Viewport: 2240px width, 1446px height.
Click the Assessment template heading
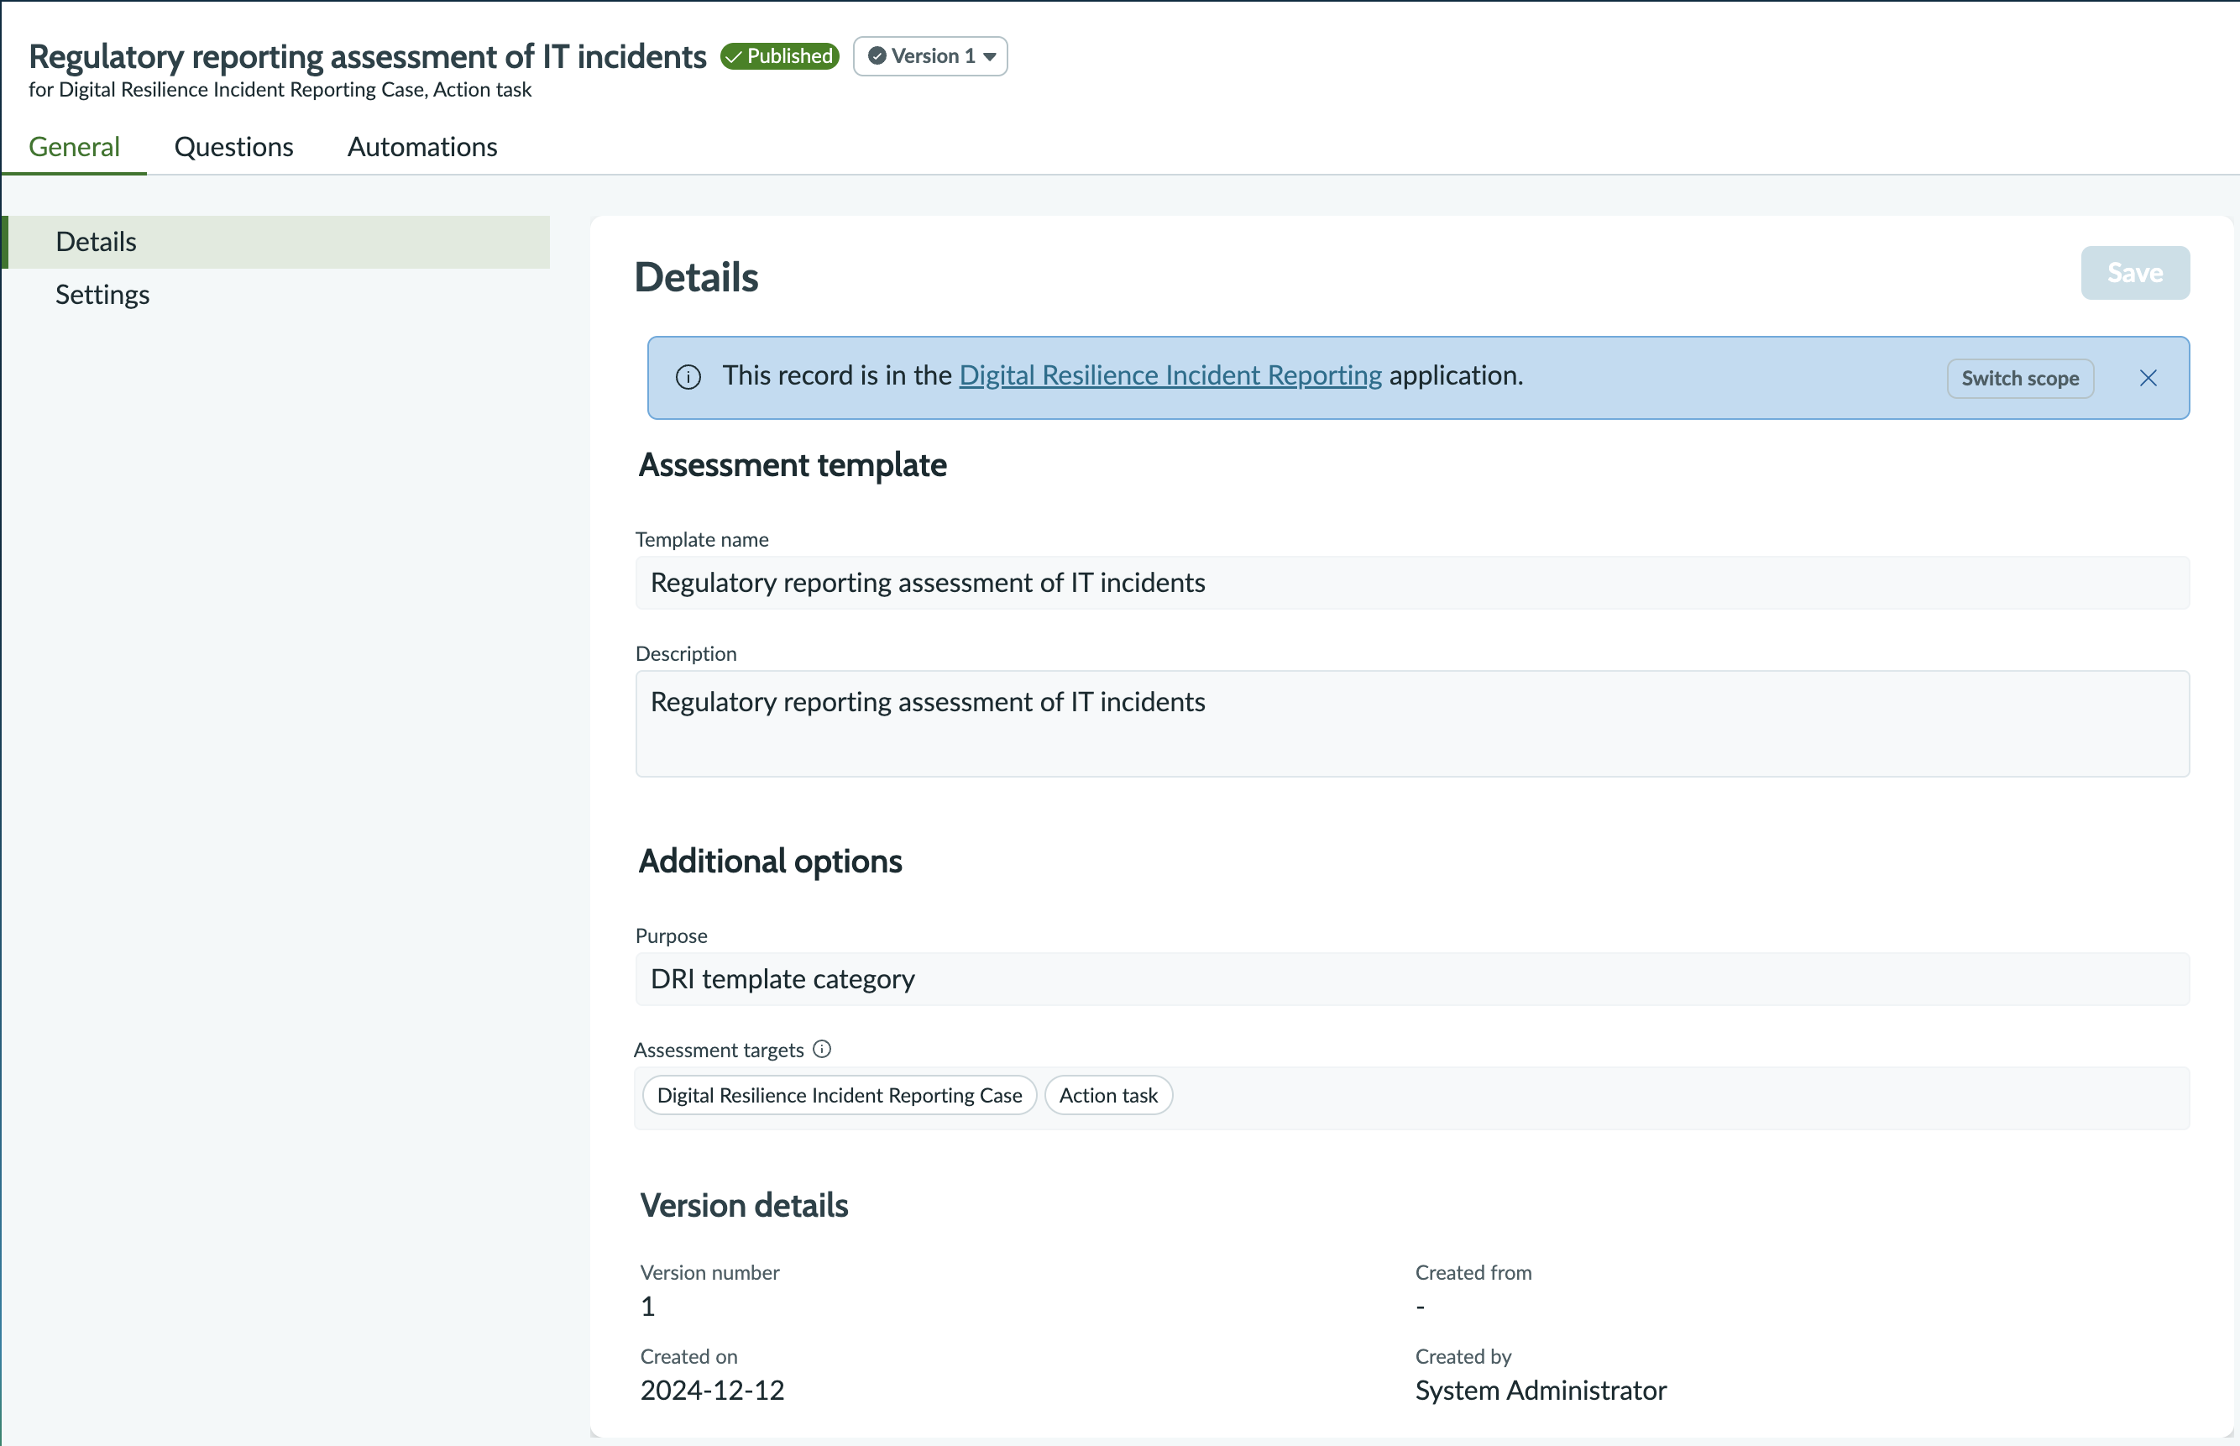point(793,466)
